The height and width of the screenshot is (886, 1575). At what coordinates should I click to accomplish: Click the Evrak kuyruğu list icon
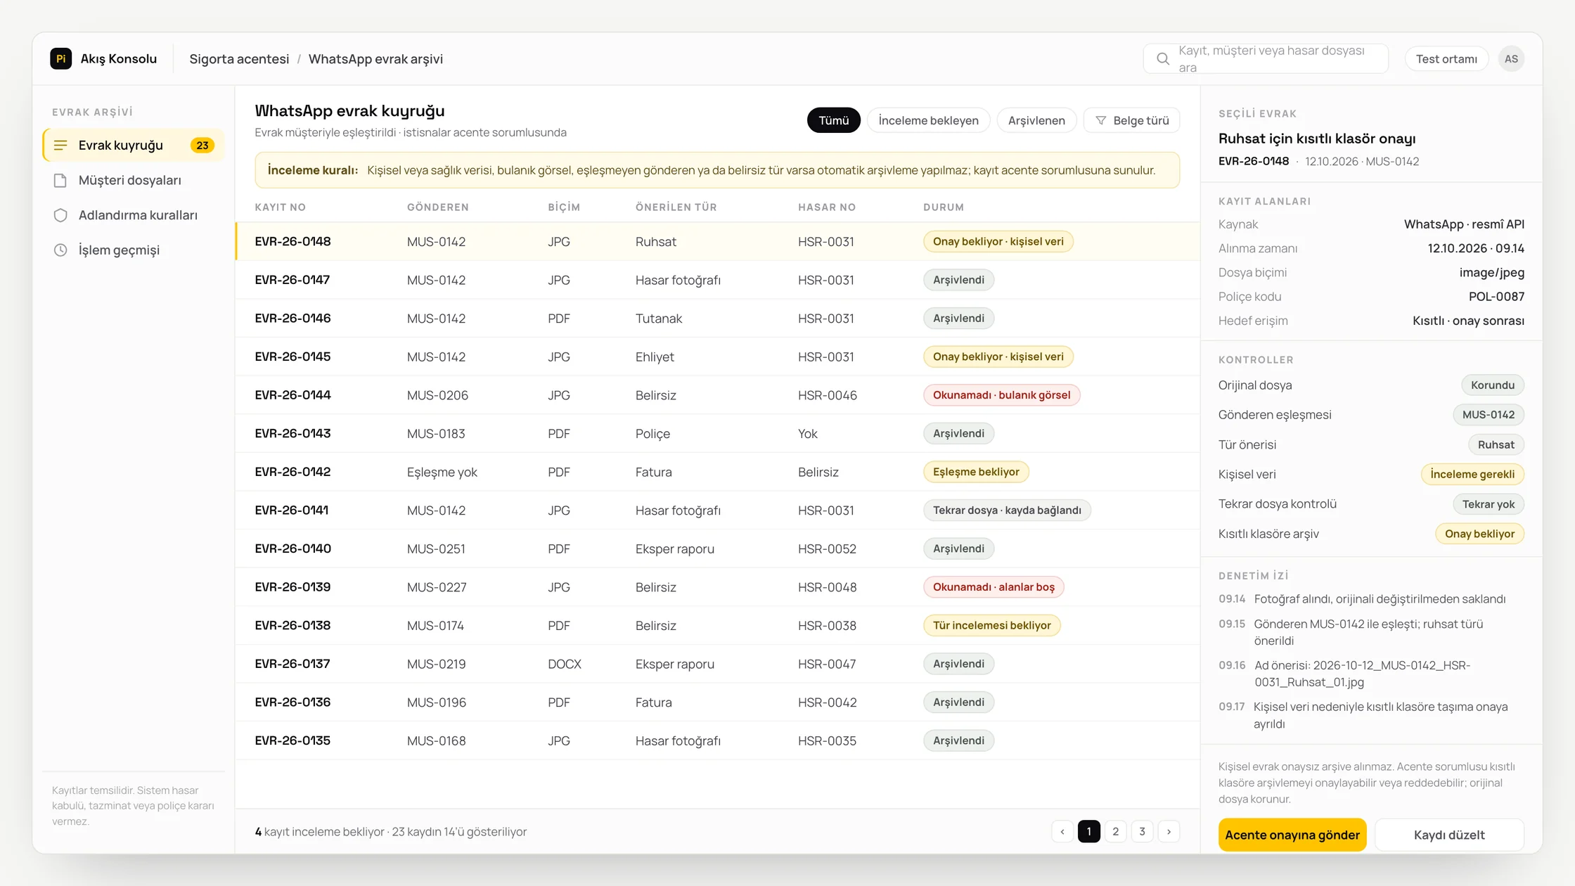(60, 145)
